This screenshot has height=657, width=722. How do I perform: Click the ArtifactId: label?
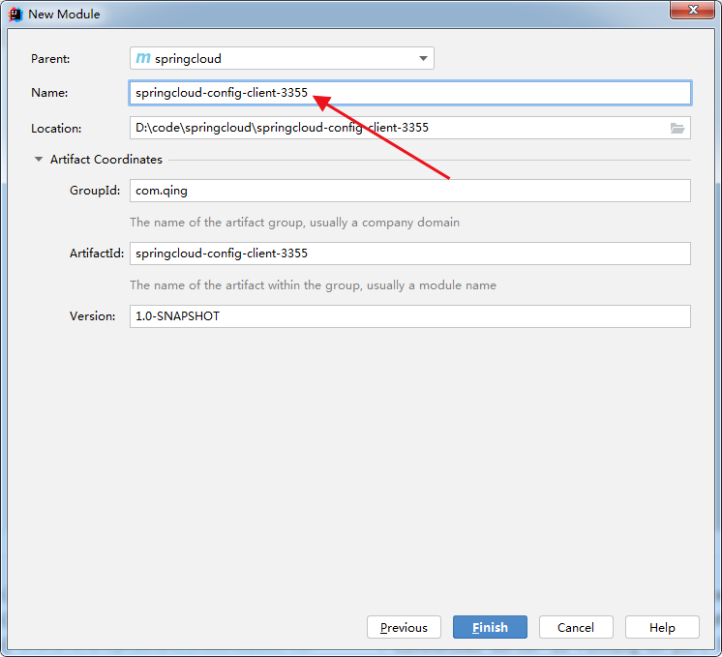tap(97, 254)
